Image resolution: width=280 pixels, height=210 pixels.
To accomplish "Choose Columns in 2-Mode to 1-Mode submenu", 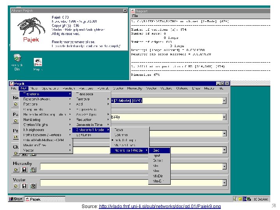I will (x=129, y=135).
